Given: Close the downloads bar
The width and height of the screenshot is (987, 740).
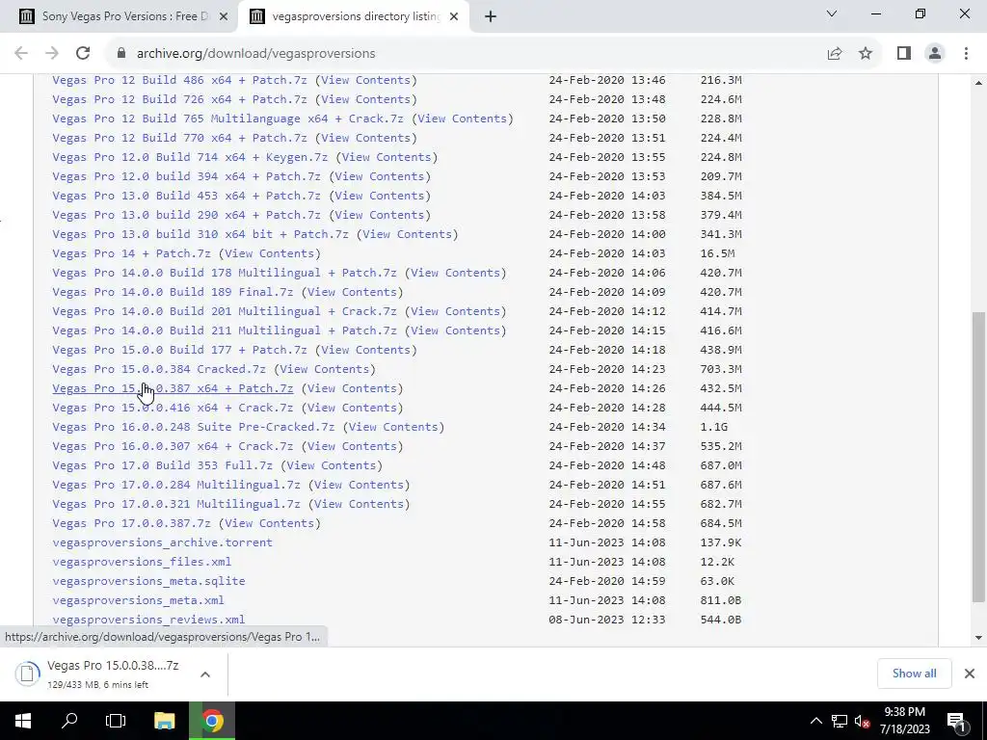Looking at the screenshot, I should click(970, 674).
